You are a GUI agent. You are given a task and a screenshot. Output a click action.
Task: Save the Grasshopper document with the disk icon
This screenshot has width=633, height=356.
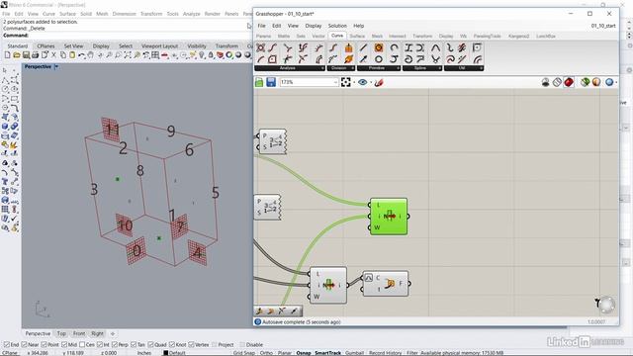(x=271, y=82)
